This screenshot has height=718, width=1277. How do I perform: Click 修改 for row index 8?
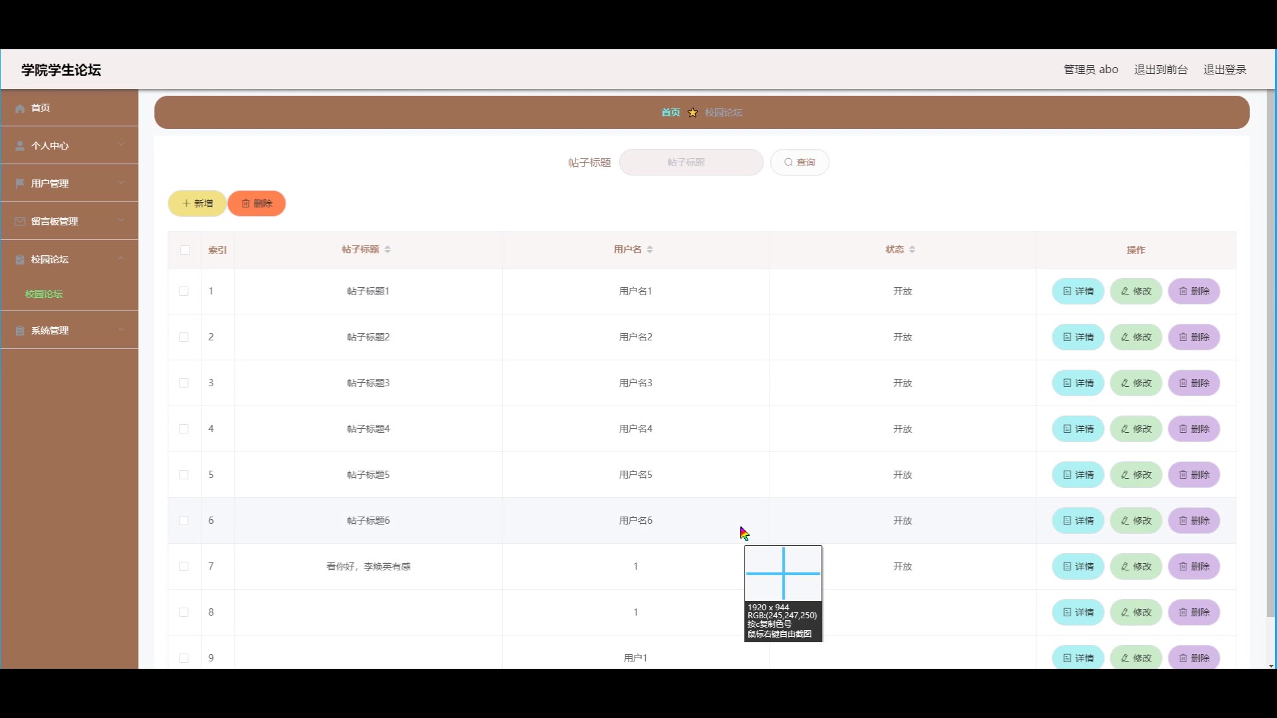pyautogui.click(x=1136, y=612)
